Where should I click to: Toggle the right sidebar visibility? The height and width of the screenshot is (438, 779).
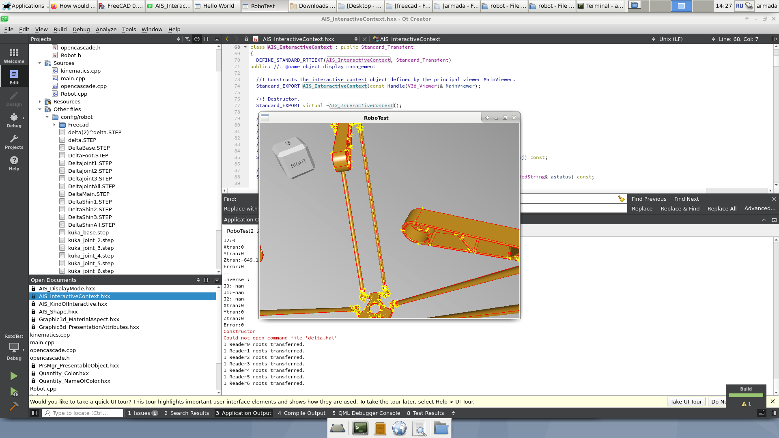tap(774, 413)
